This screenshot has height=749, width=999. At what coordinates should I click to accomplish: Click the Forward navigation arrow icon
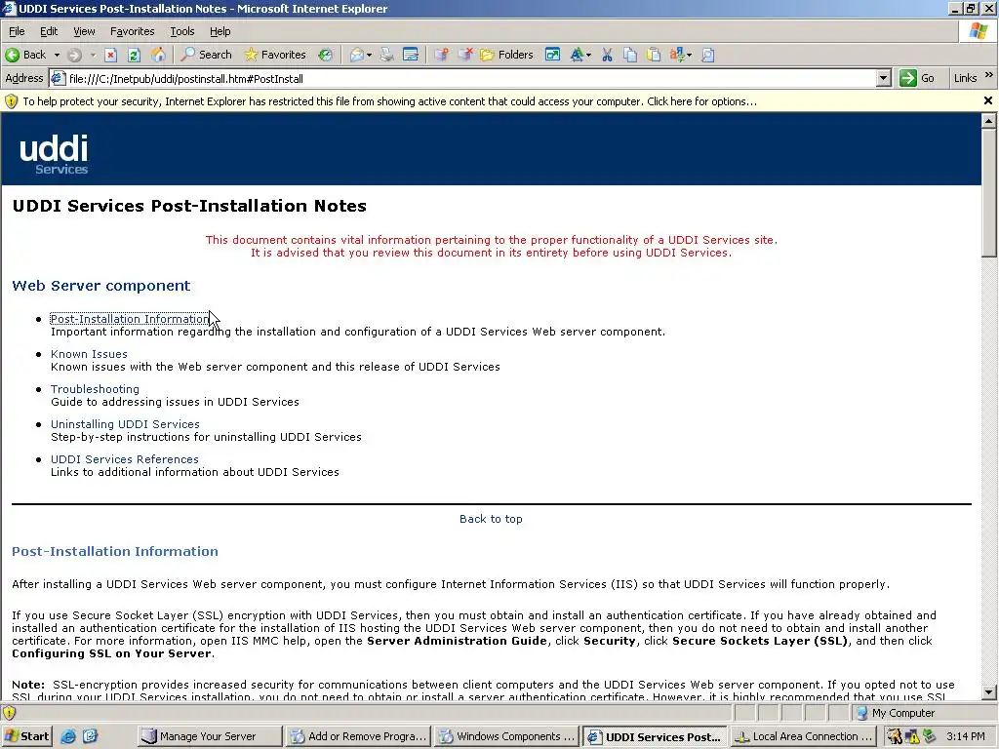(x=74, y=55)
